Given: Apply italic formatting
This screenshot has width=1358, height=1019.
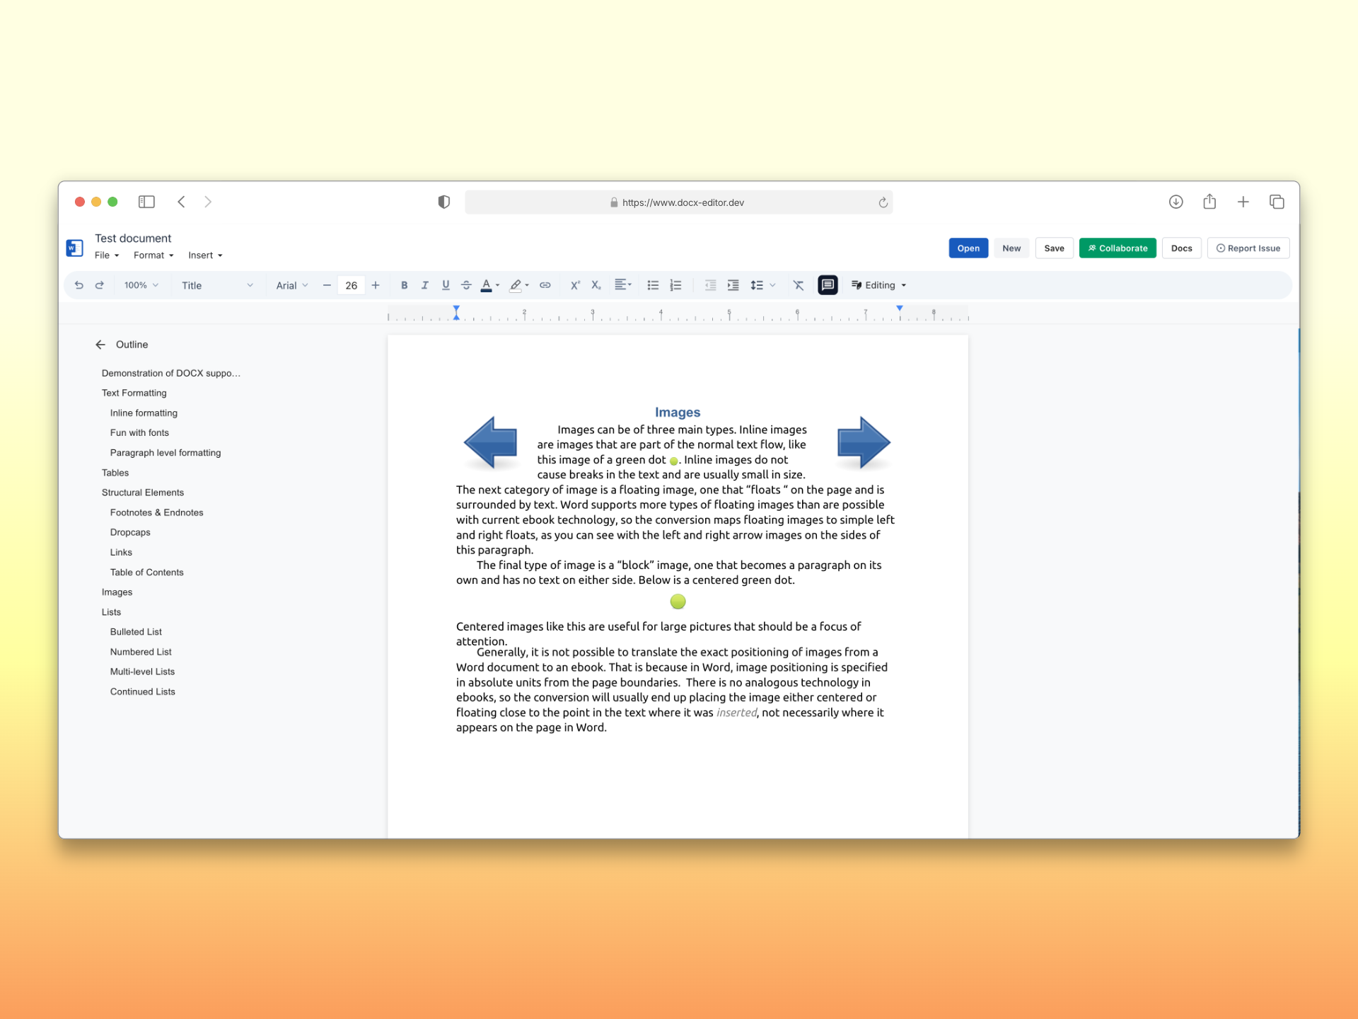Looking at the screenshot, I should (x=425, y=285).
